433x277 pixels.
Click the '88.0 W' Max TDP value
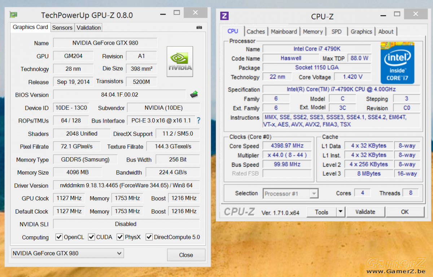click(359, 58)
